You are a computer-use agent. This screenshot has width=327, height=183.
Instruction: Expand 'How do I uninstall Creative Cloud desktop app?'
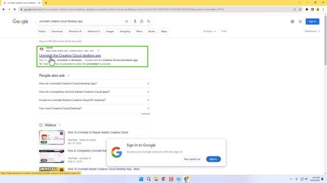point(94,83)
